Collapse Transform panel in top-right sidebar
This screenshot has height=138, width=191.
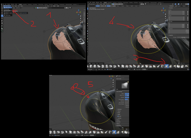[170, 8]
